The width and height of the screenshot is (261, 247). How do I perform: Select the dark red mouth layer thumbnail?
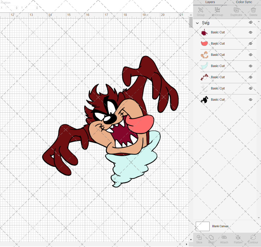tap(204, 32)
